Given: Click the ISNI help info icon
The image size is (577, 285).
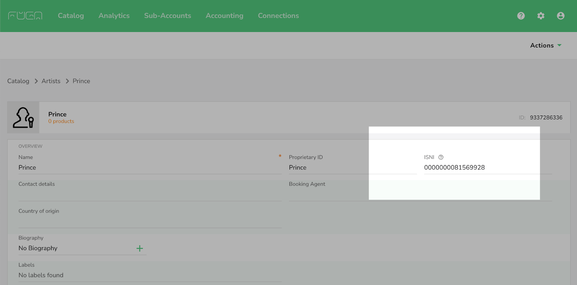Looking at the screenshot, I should (x=441, y=157).
